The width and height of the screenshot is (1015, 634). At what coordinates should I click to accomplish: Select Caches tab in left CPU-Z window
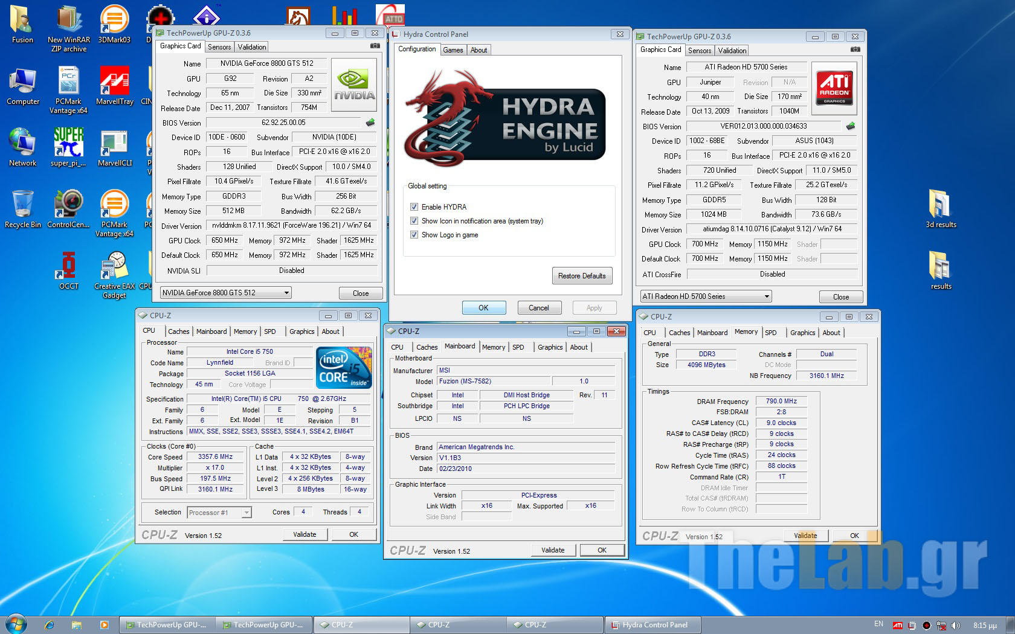(x=178, y=331)
